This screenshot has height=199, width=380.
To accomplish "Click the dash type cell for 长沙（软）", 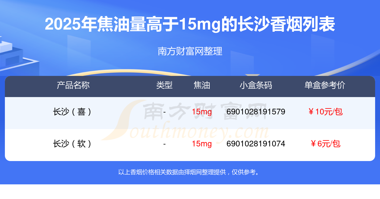I will click(164, 144).
